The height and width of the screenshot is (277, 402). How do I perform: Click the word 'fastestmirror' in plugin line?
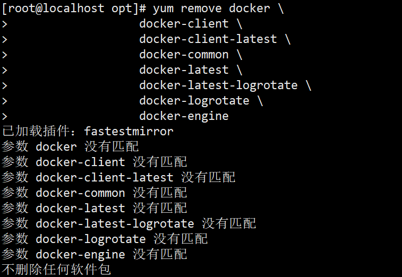point(129,131)
